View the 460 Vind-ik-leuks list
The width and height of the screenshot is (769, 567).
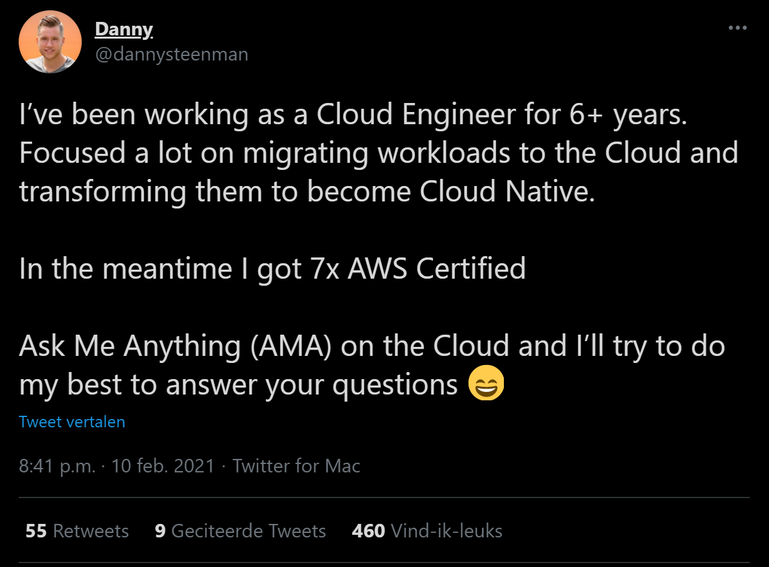pyautogui.click(x=427, y=531)
